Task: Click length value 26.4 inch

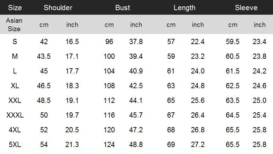Action: pos(198,115)
